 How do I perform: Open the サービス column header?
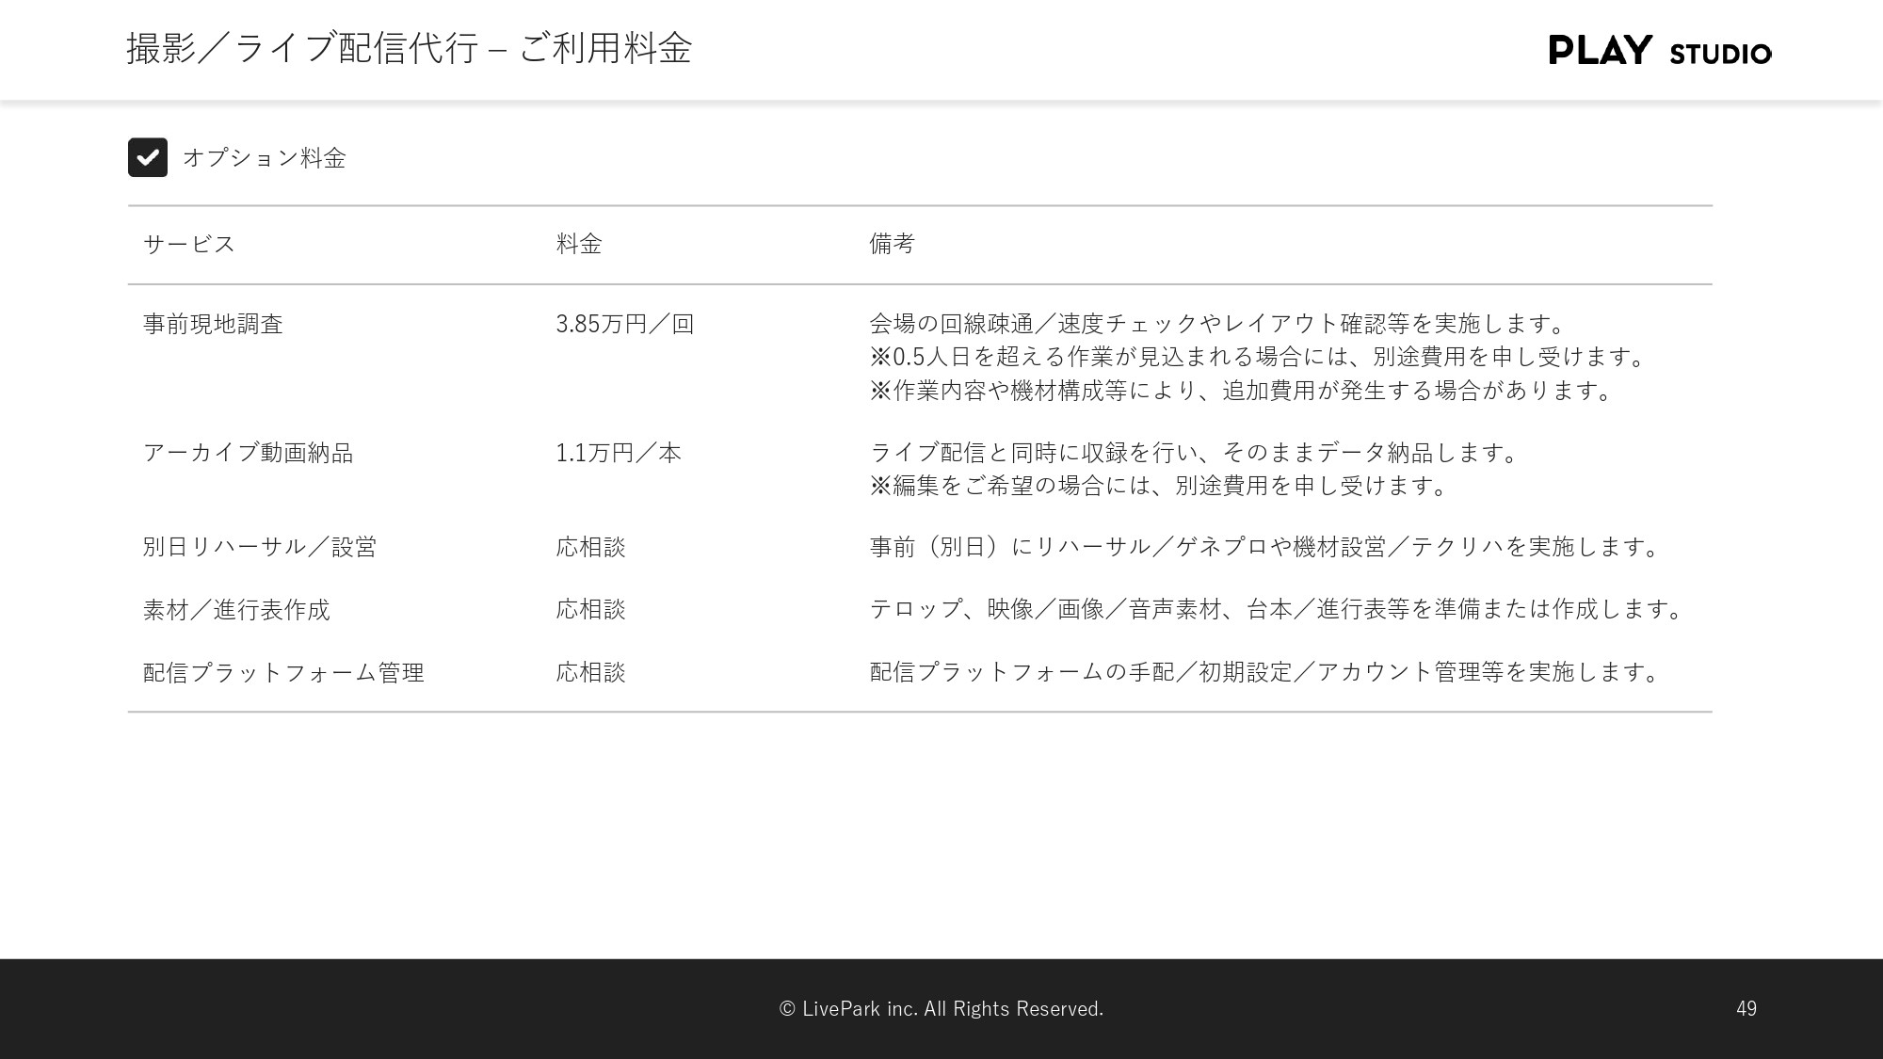click(187, 243)
